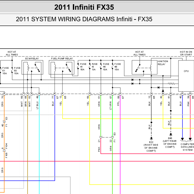Click the "HOT IN ON OR START" label
This screenshot has height=194, width=194.
[186, 53]
